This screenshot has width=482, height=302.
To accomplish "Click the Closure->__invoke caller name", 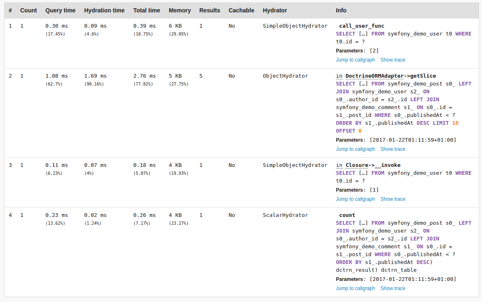I will point(373,165).
